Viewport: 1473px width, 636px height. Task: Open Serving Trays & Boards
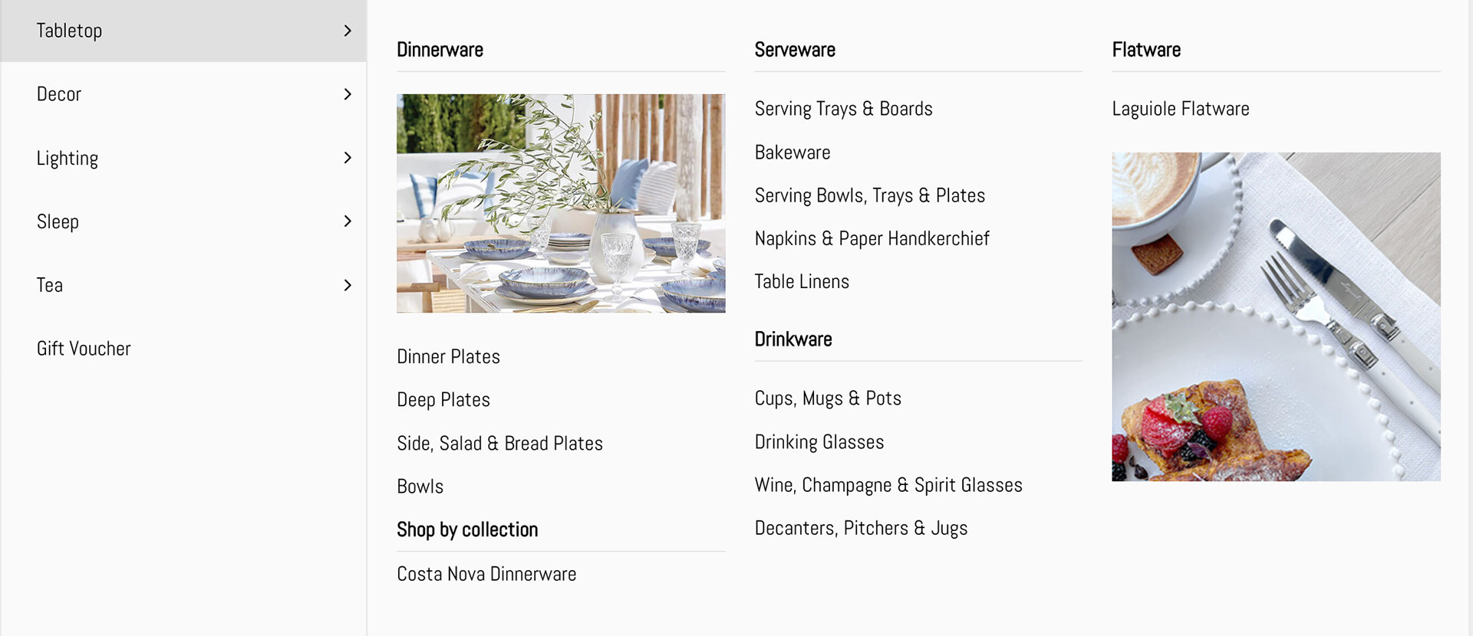coord(843,109)
